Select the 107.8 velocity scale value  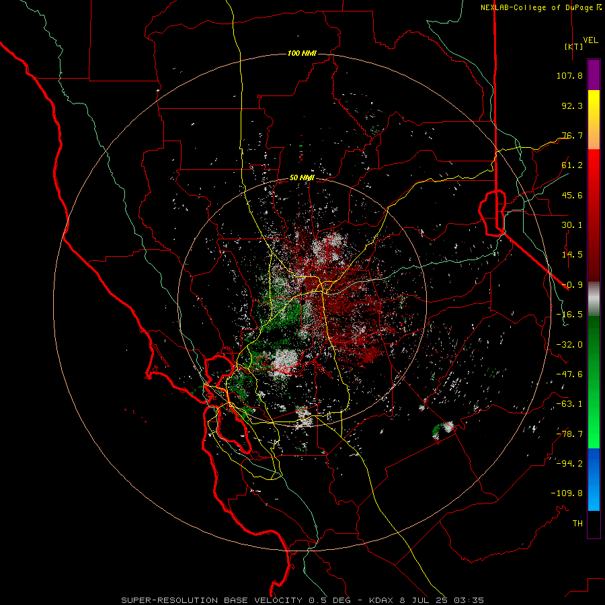tap(569, 75)
